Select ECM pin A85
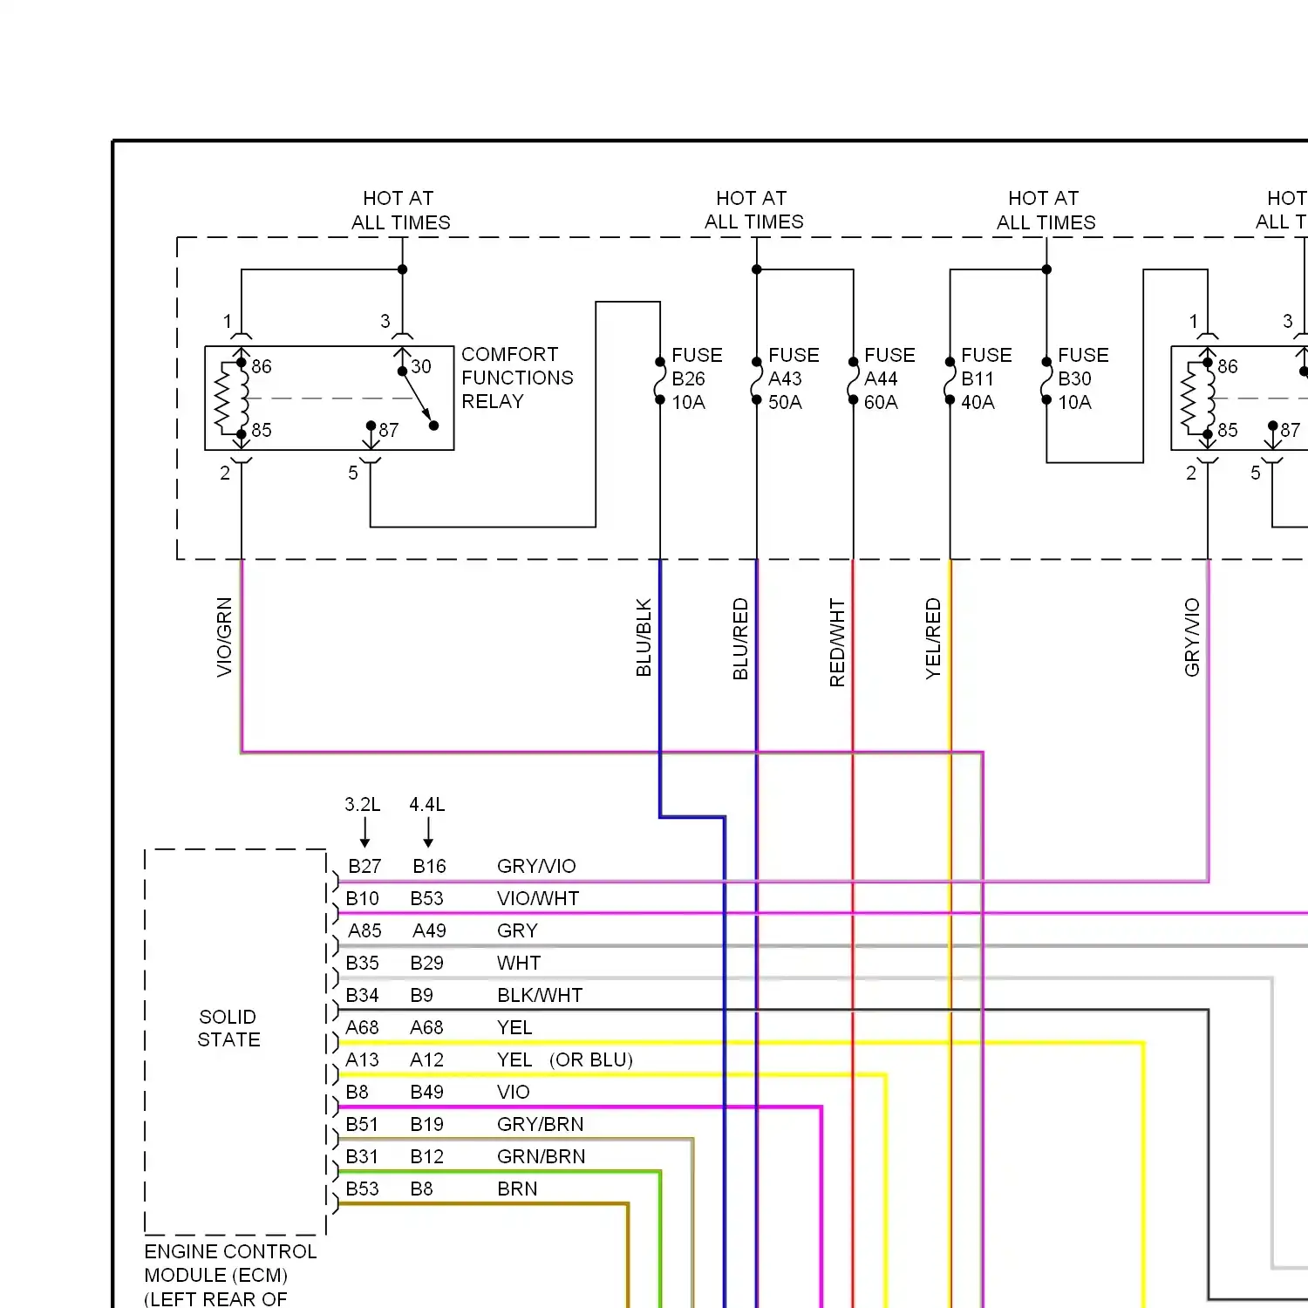 [x=364, y=930]
